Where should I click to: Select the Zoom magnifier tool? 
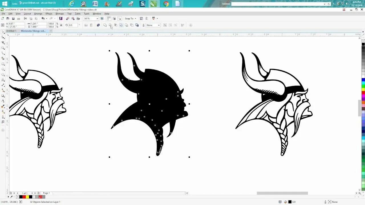(x=3, y=48)
